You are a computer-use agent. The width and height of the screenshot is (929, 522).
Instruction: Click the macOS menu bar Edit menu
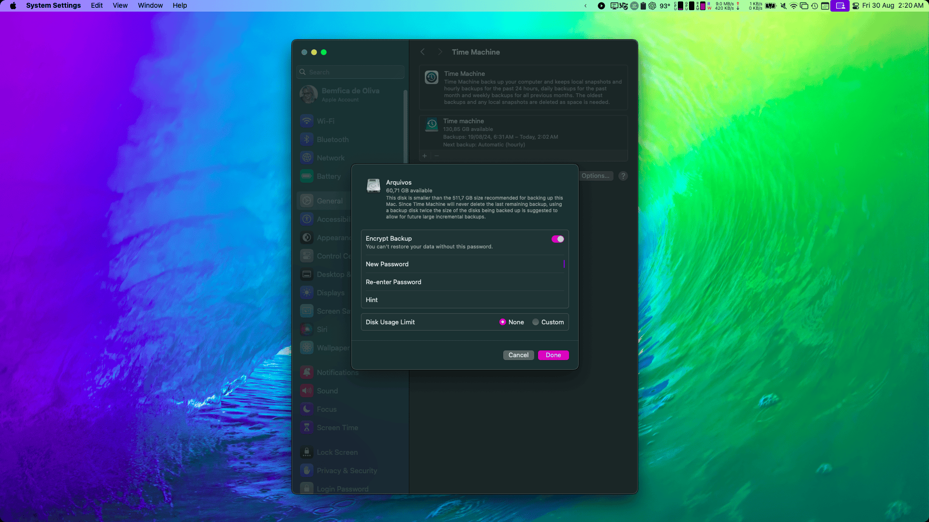pos(96,5)
